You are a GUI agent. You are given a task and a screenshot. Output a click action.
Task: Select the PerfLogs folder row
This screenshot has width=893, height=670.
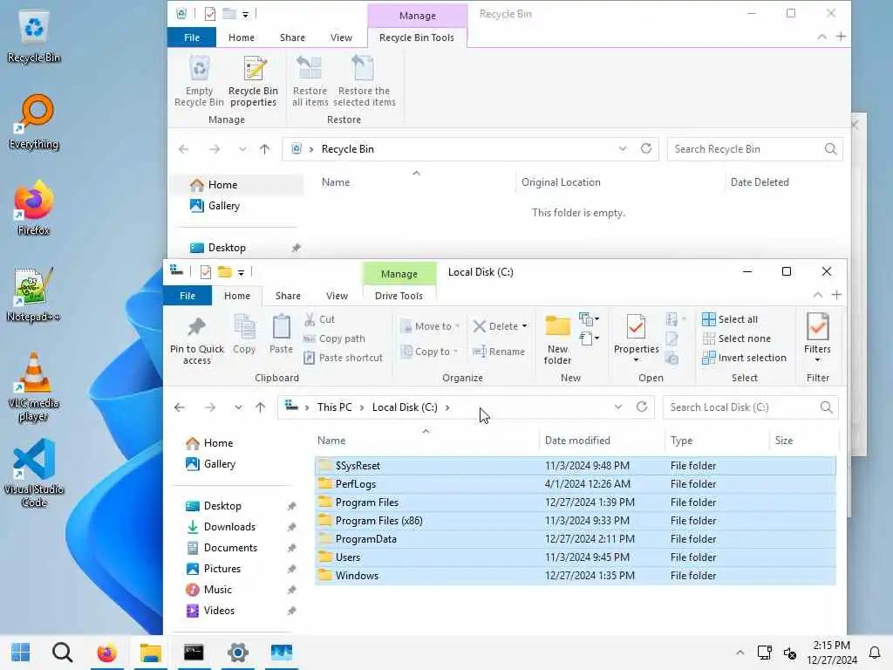[x=576, y=483]
